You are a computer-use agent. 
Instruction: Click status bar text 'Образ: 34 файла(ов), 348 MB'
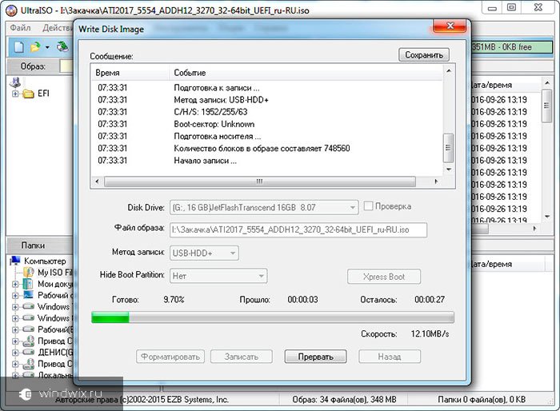click(x=344, y=399)
